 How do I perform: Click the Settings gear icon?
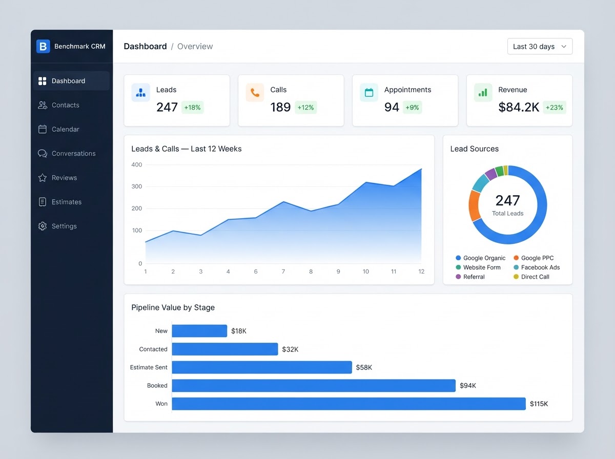point(43,226)
